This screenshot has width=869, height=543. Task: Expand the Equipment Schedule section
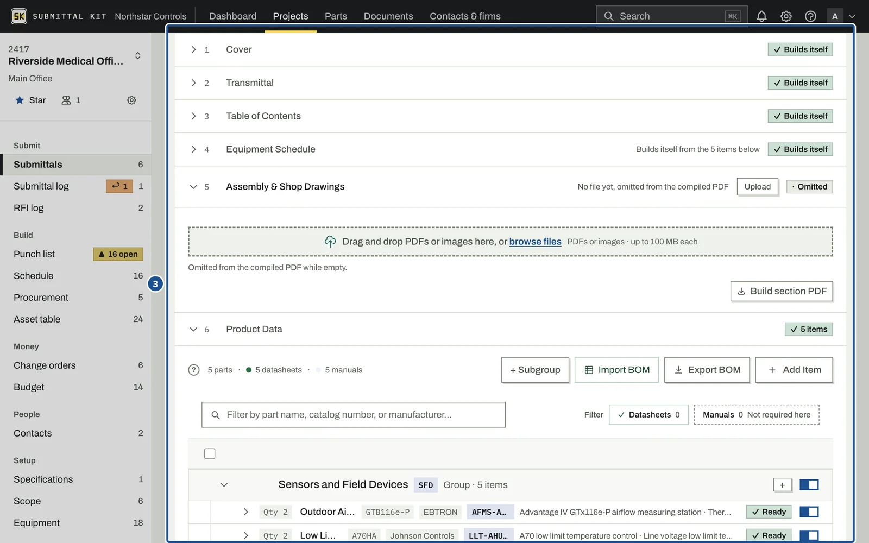pos(193,149)
